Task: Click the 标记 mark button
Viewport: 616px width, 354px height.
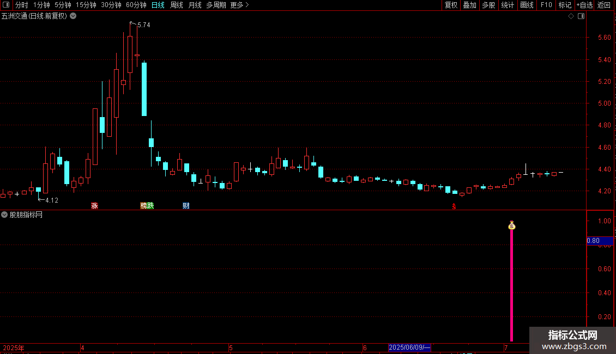Action: click(x=565, y=5)
